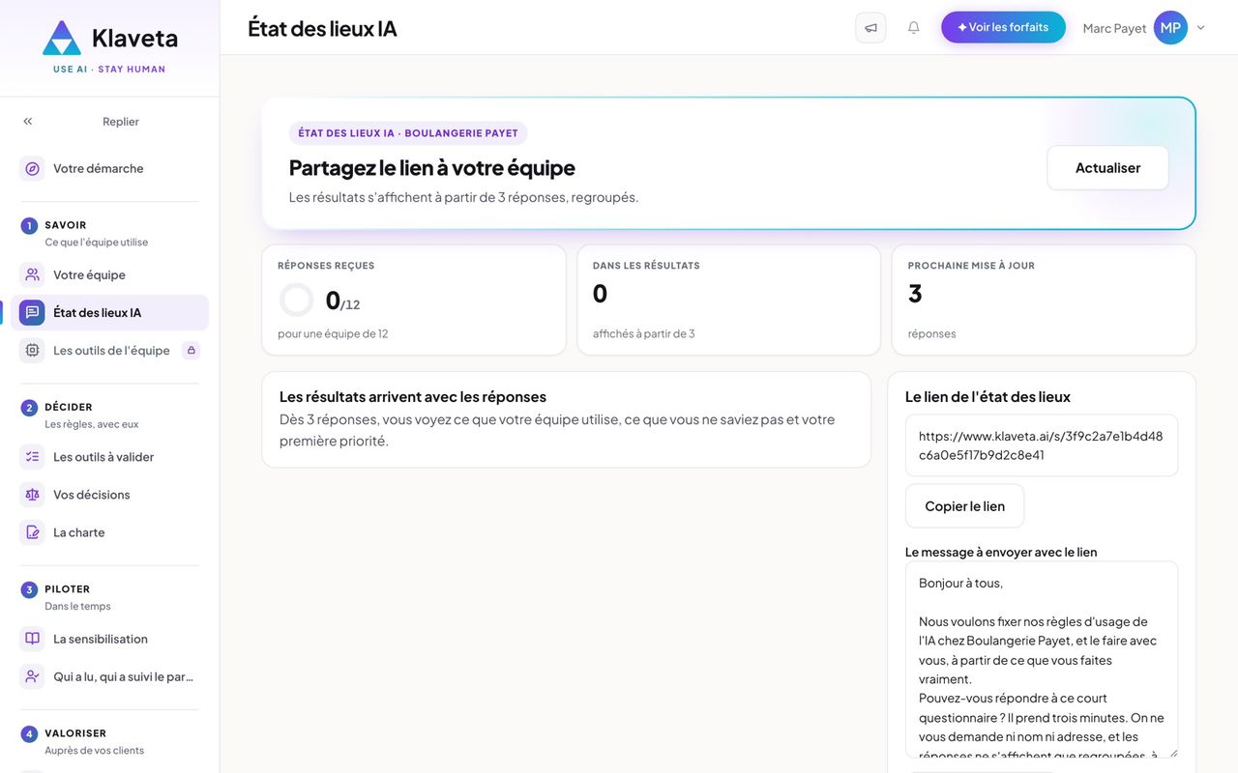The width and height of the screenshot is (1238, 773).
Task: Open announcements via megaphone icon
Action: coord(870,27)
